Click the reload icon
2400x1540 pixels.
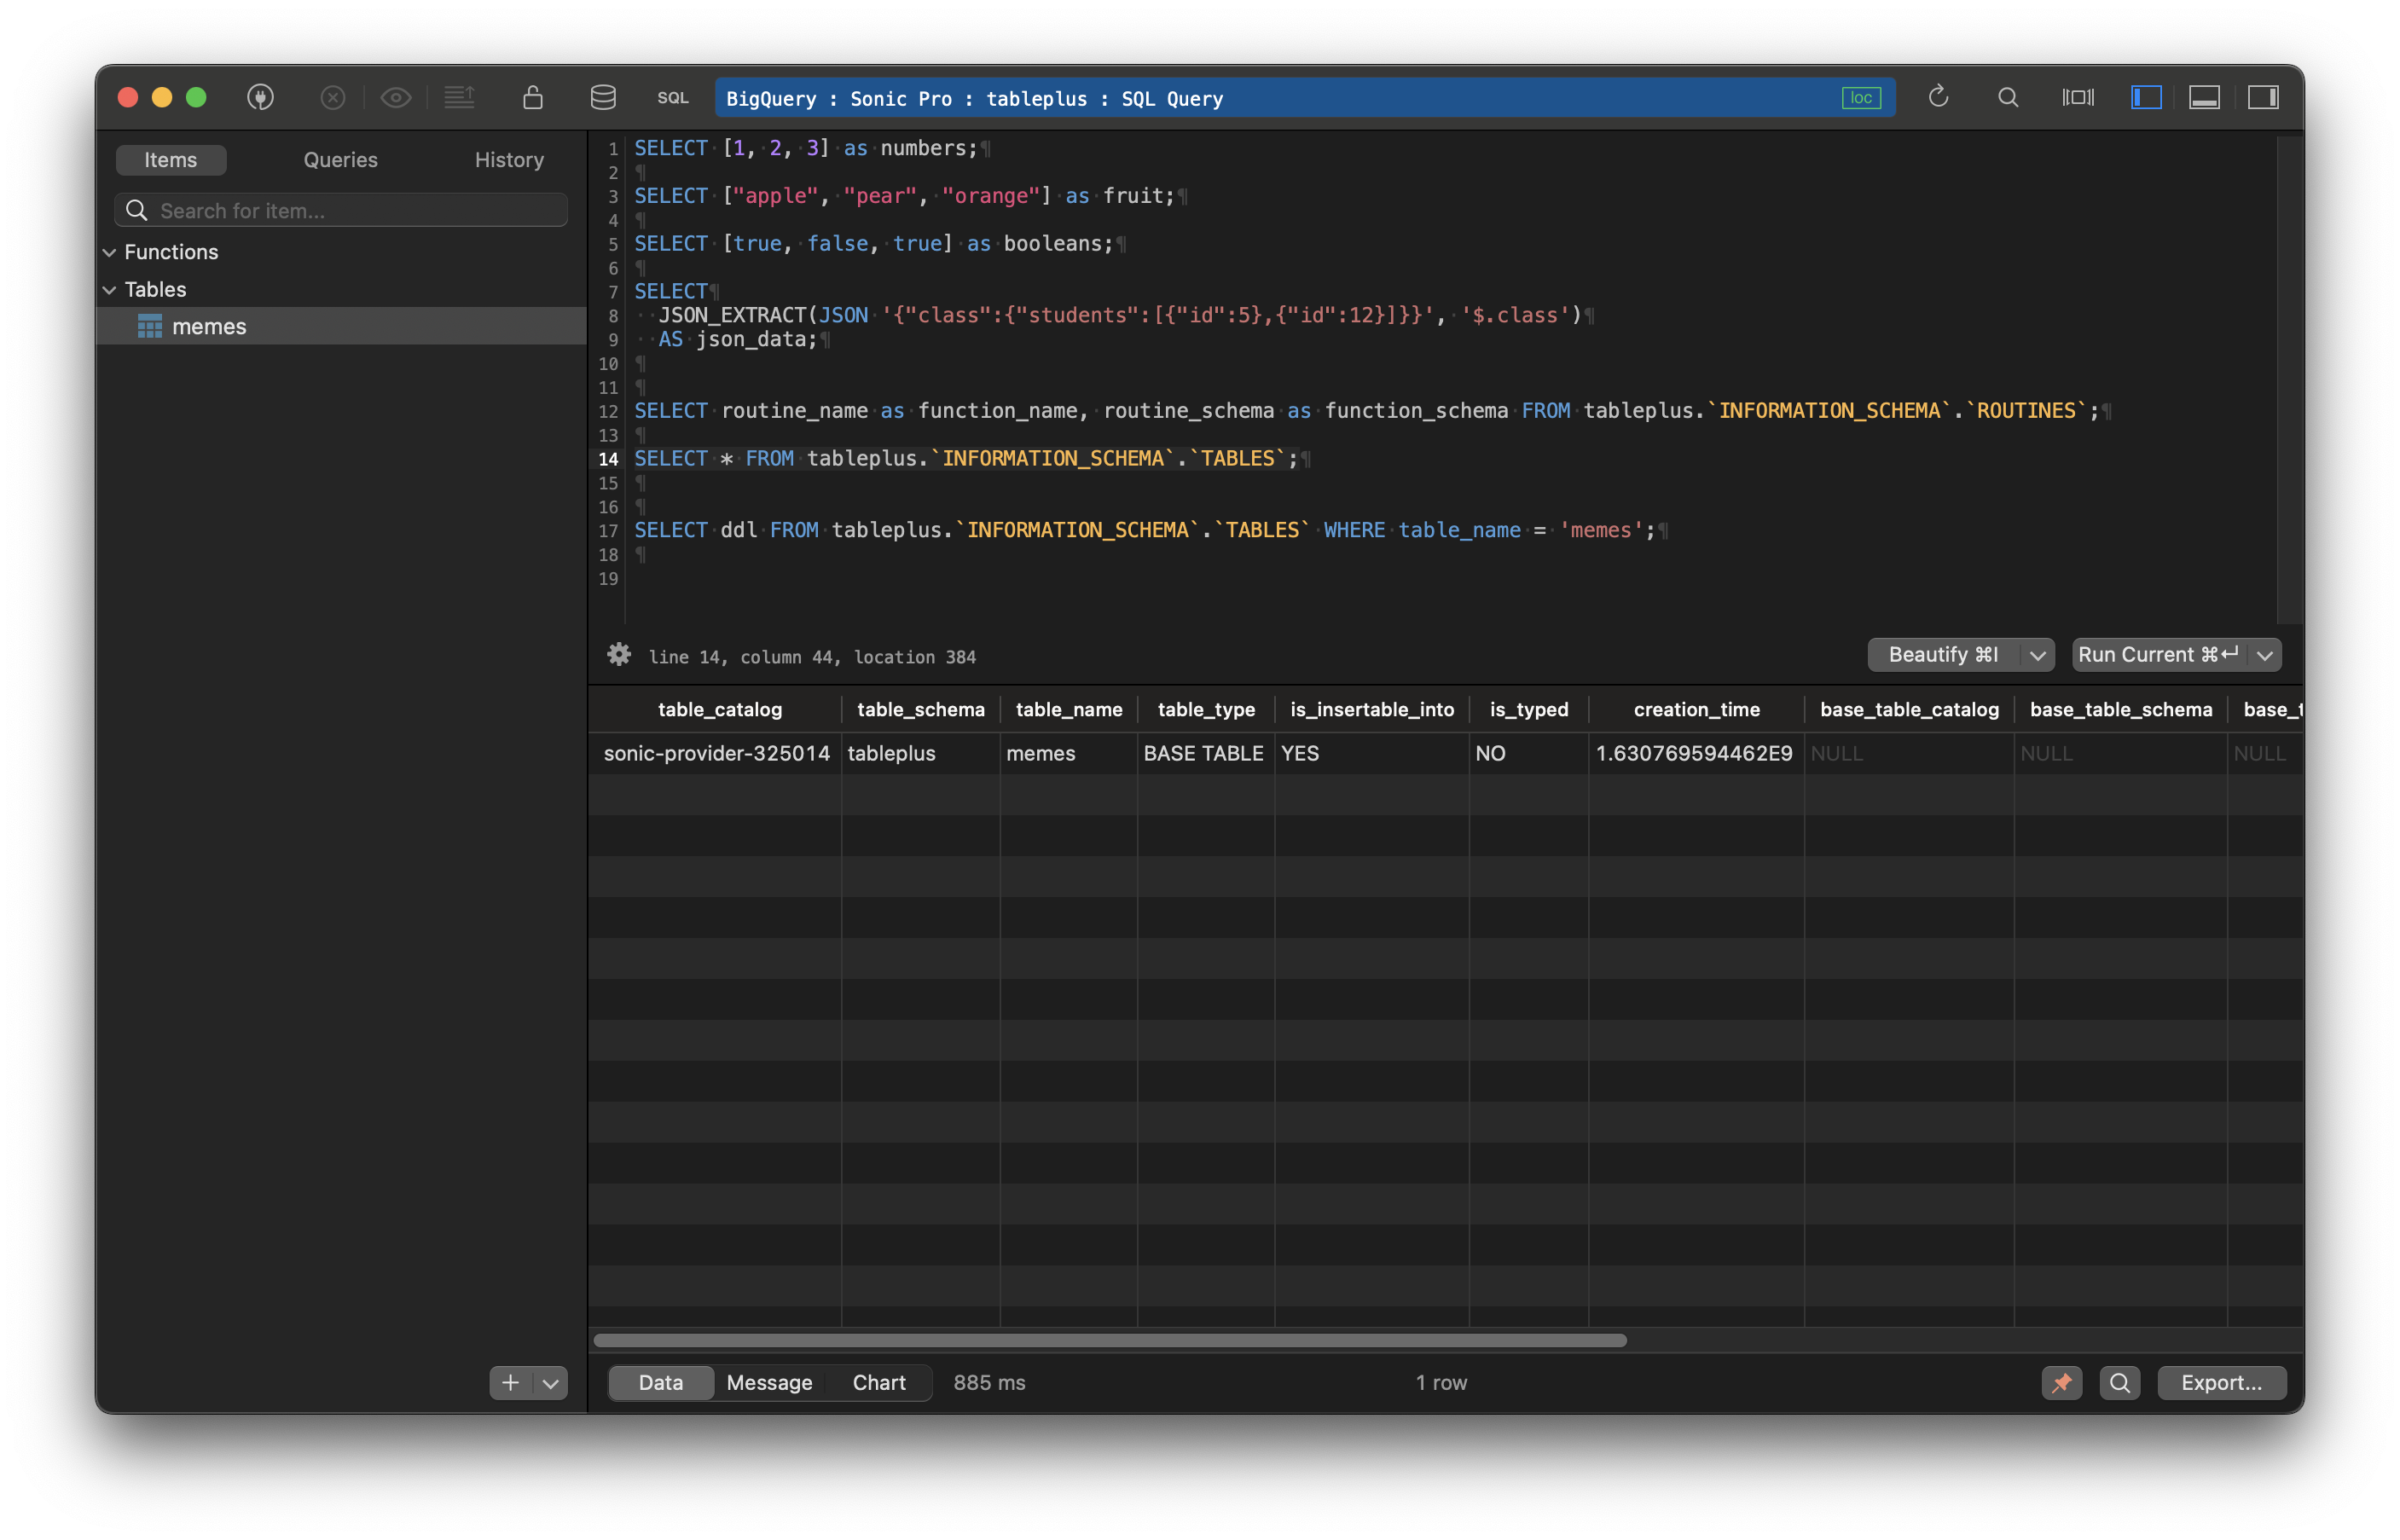click(1938, 97)
